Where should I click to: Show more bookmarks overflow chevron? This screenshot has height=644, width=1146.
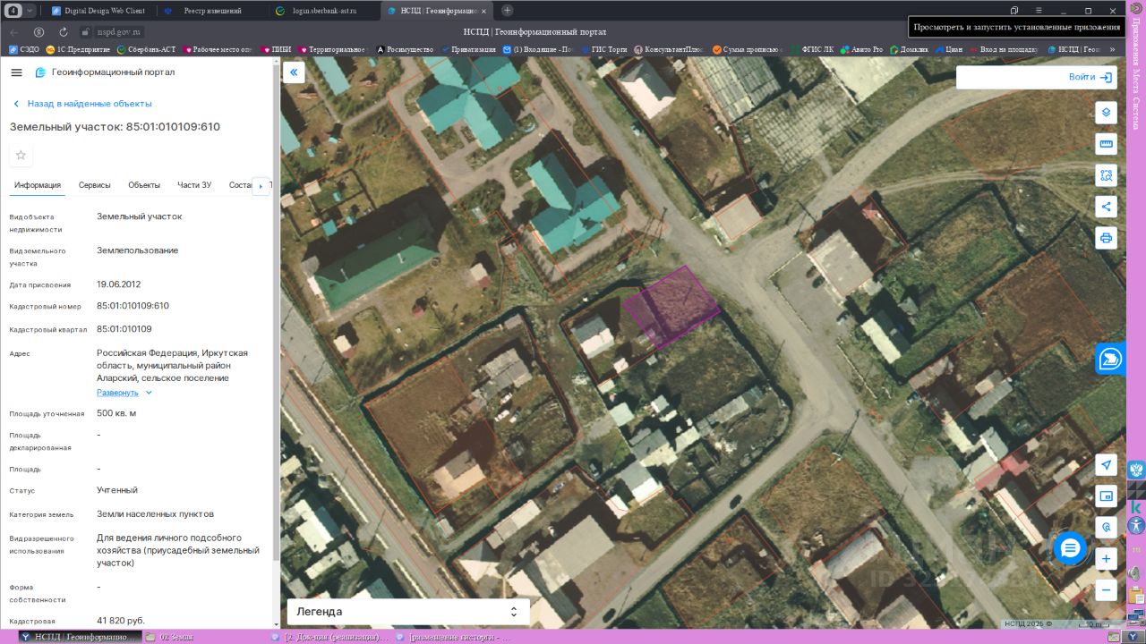click(1112, 49)
